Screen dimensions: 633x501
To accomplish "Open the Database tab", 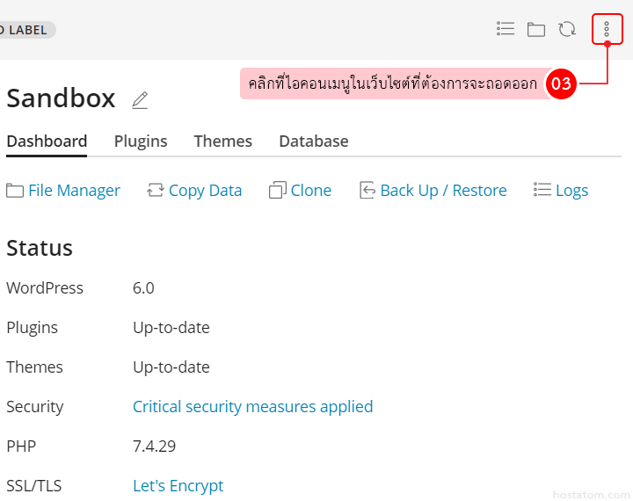I will point(314,142).
